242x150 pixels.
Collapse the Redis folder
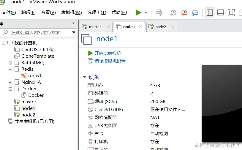point(10,69)
